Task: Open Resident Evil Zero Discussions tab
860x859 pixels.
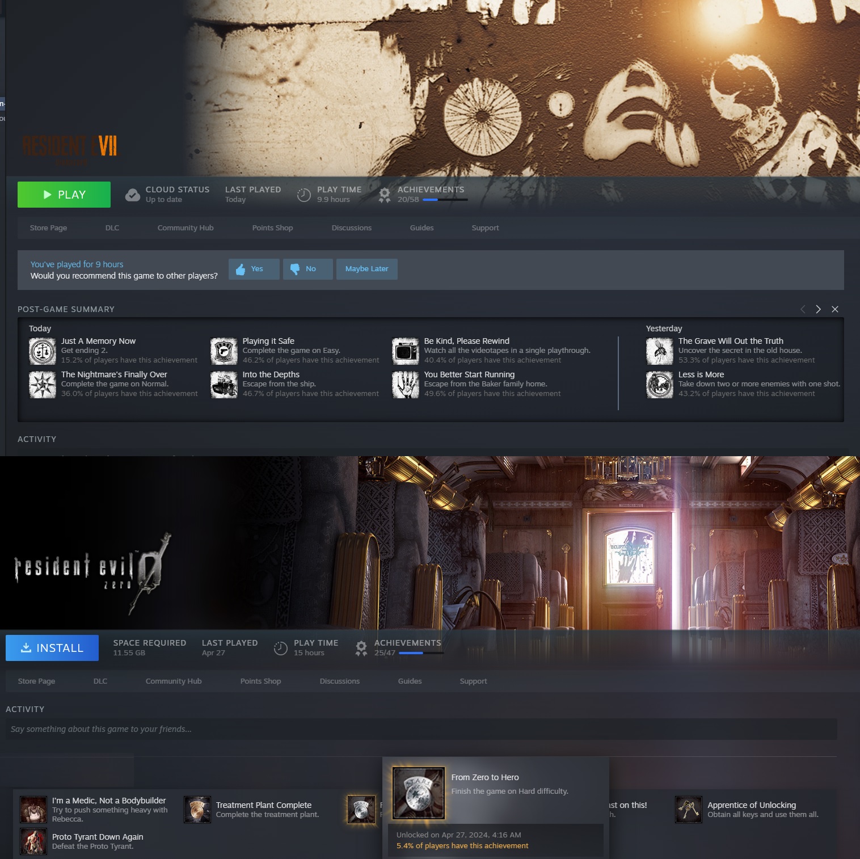Action: coord(340,681)
